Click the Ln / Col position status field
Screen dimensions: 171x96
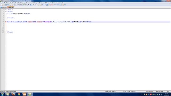tap(129, 91)
